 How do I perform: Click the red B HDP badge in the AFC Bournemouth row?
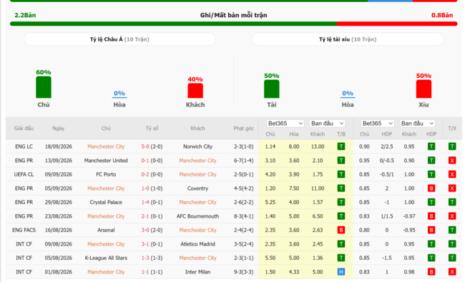pos(431,216)
